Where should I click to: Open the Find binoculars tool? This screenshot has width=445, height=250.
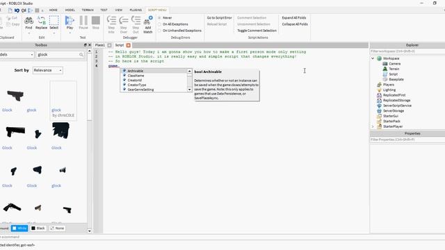tap(29, 20)
